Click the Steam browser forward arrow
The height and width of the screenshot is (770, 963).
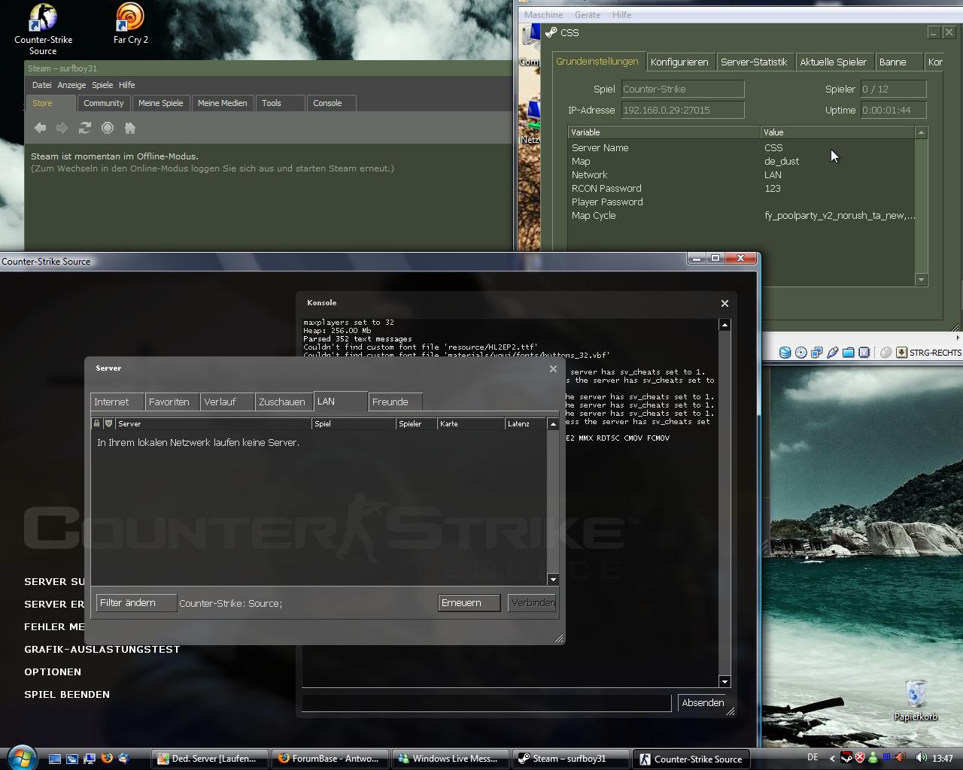pos(62,128)
